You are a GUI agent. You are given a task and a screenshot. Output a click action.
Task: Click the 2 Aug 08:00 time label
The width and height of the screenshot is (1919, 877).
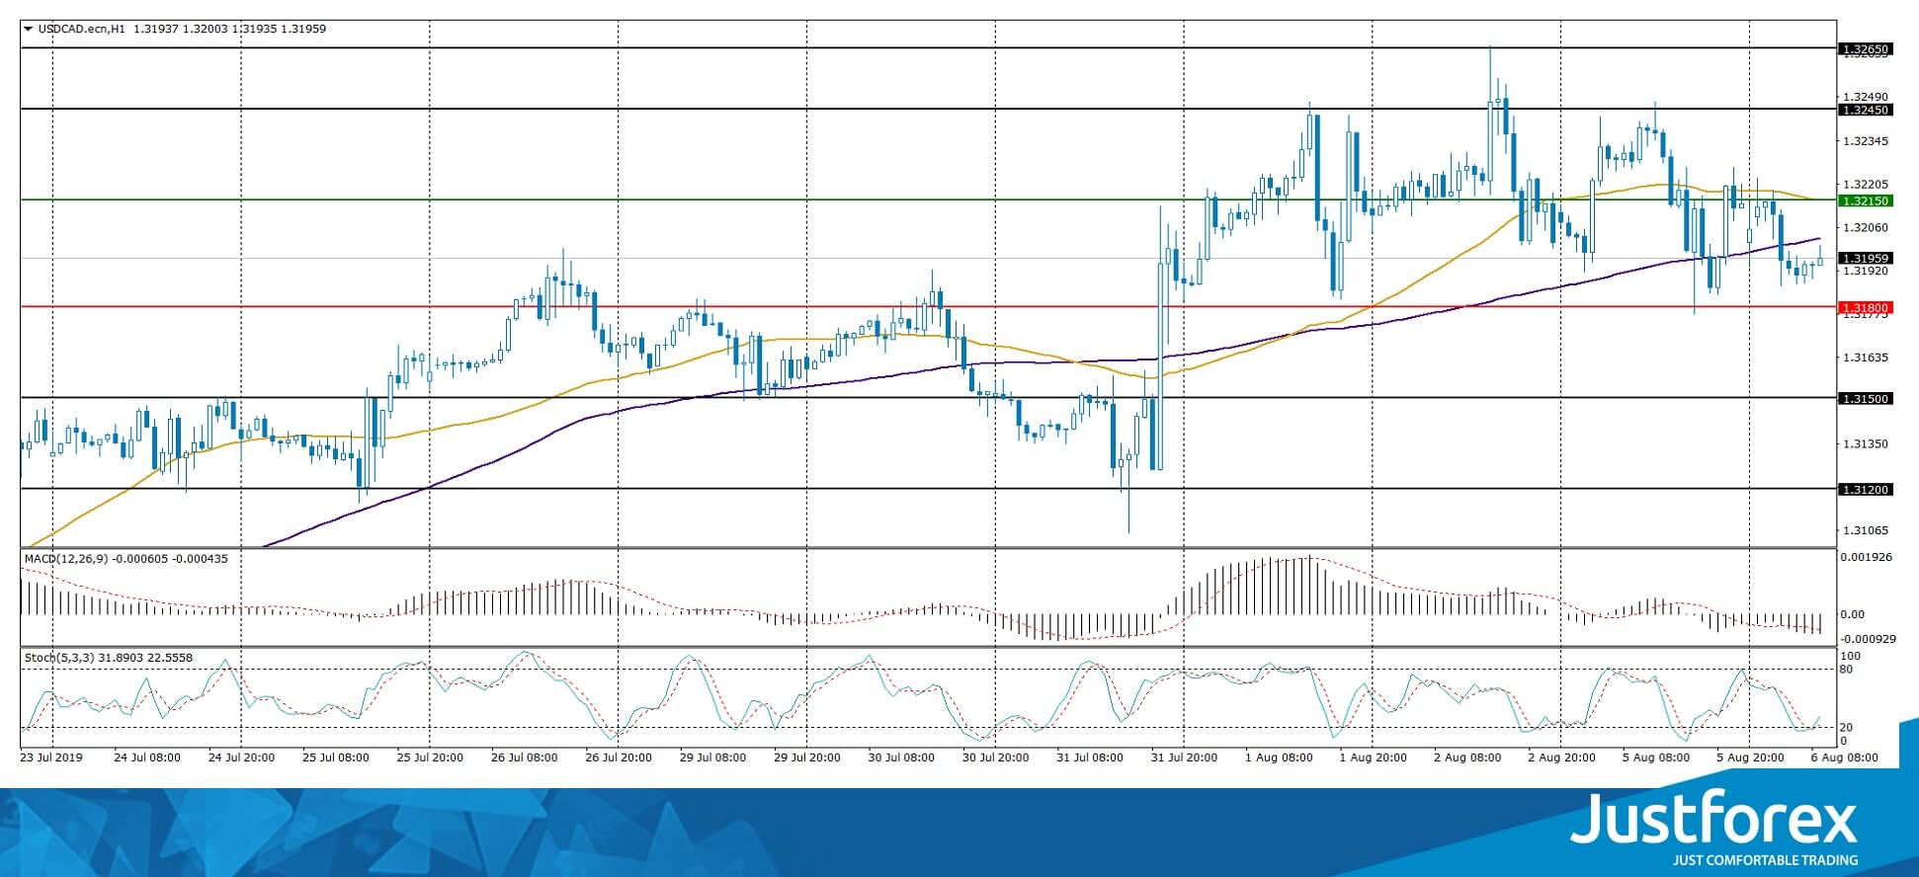[x=1467, y=757]
